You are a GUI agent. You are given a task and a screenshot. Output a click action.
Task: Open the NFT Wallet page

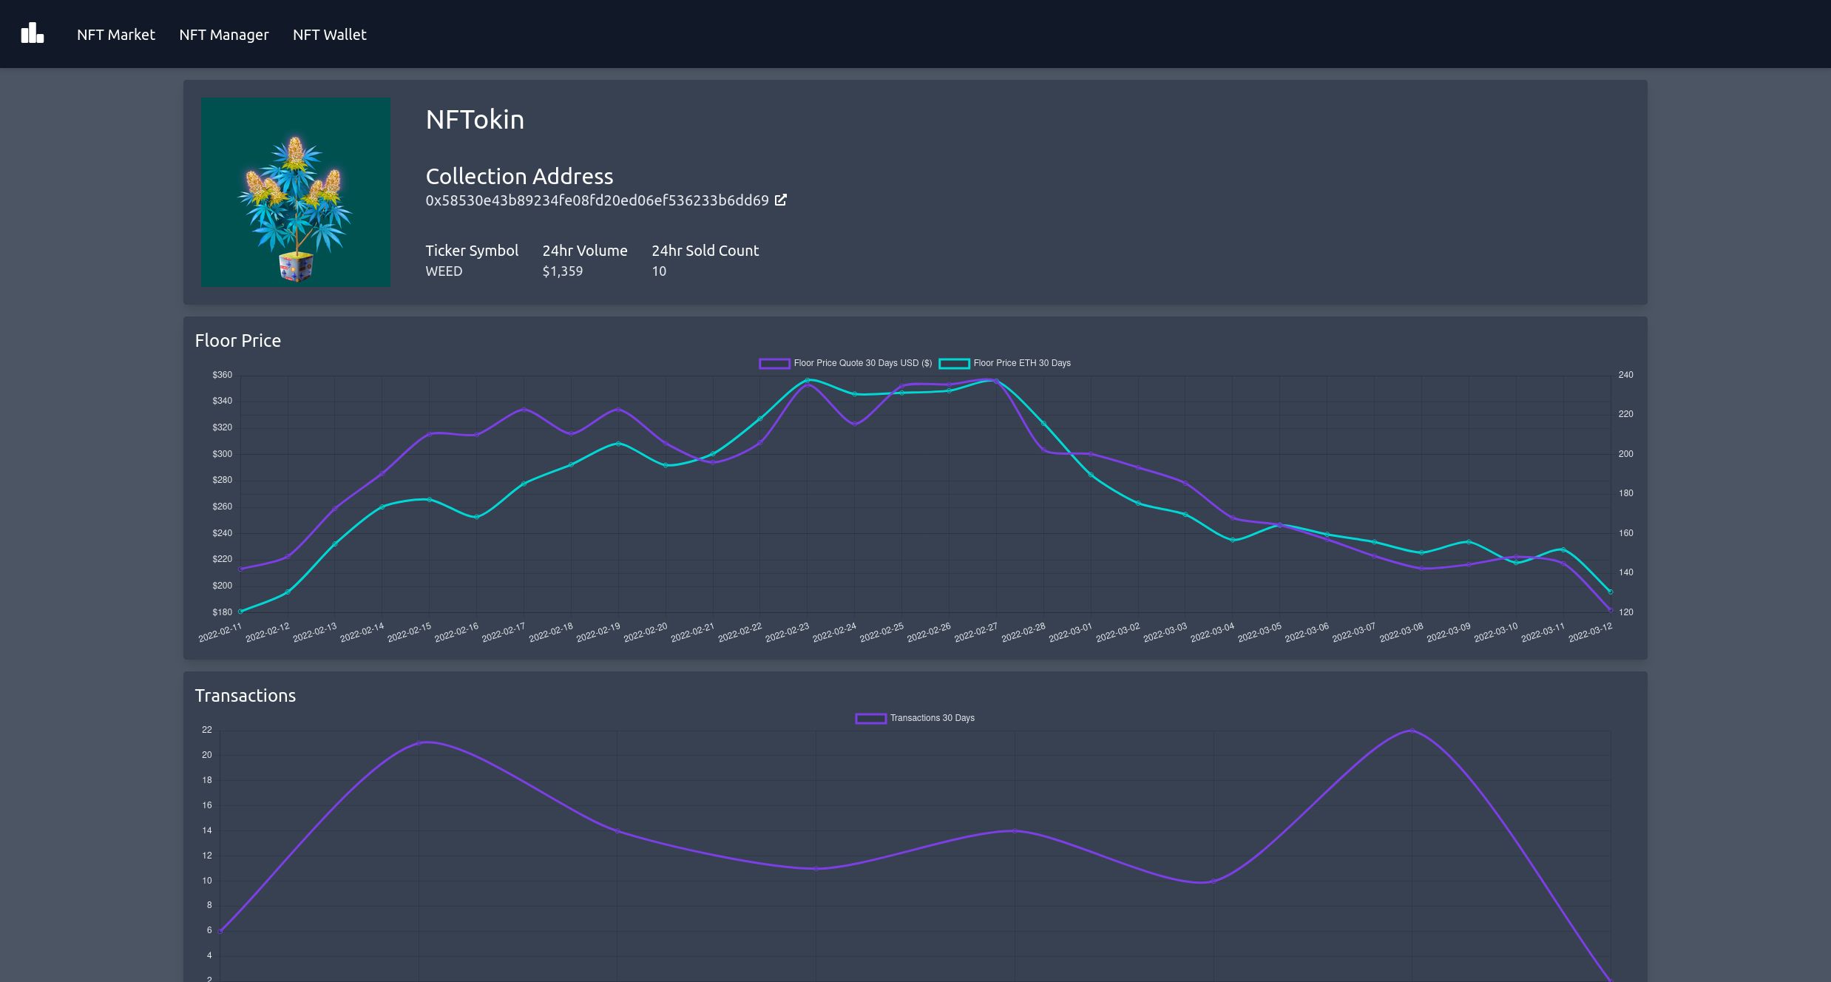pyautogui.click(x=330, y=35)
